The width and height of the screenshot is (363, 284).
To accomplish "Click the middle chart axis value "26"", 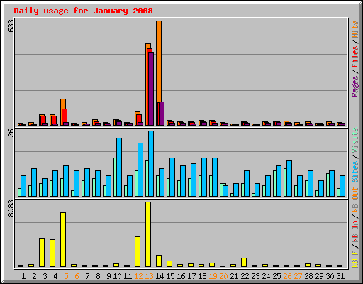I will point(11,133).
